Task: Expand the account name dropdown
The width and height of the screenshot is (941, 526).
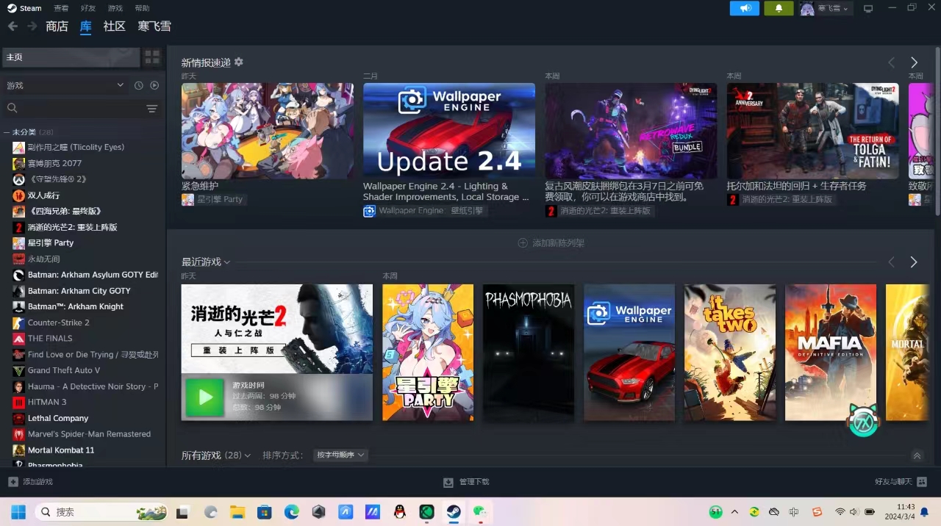Action: point(833,9)
